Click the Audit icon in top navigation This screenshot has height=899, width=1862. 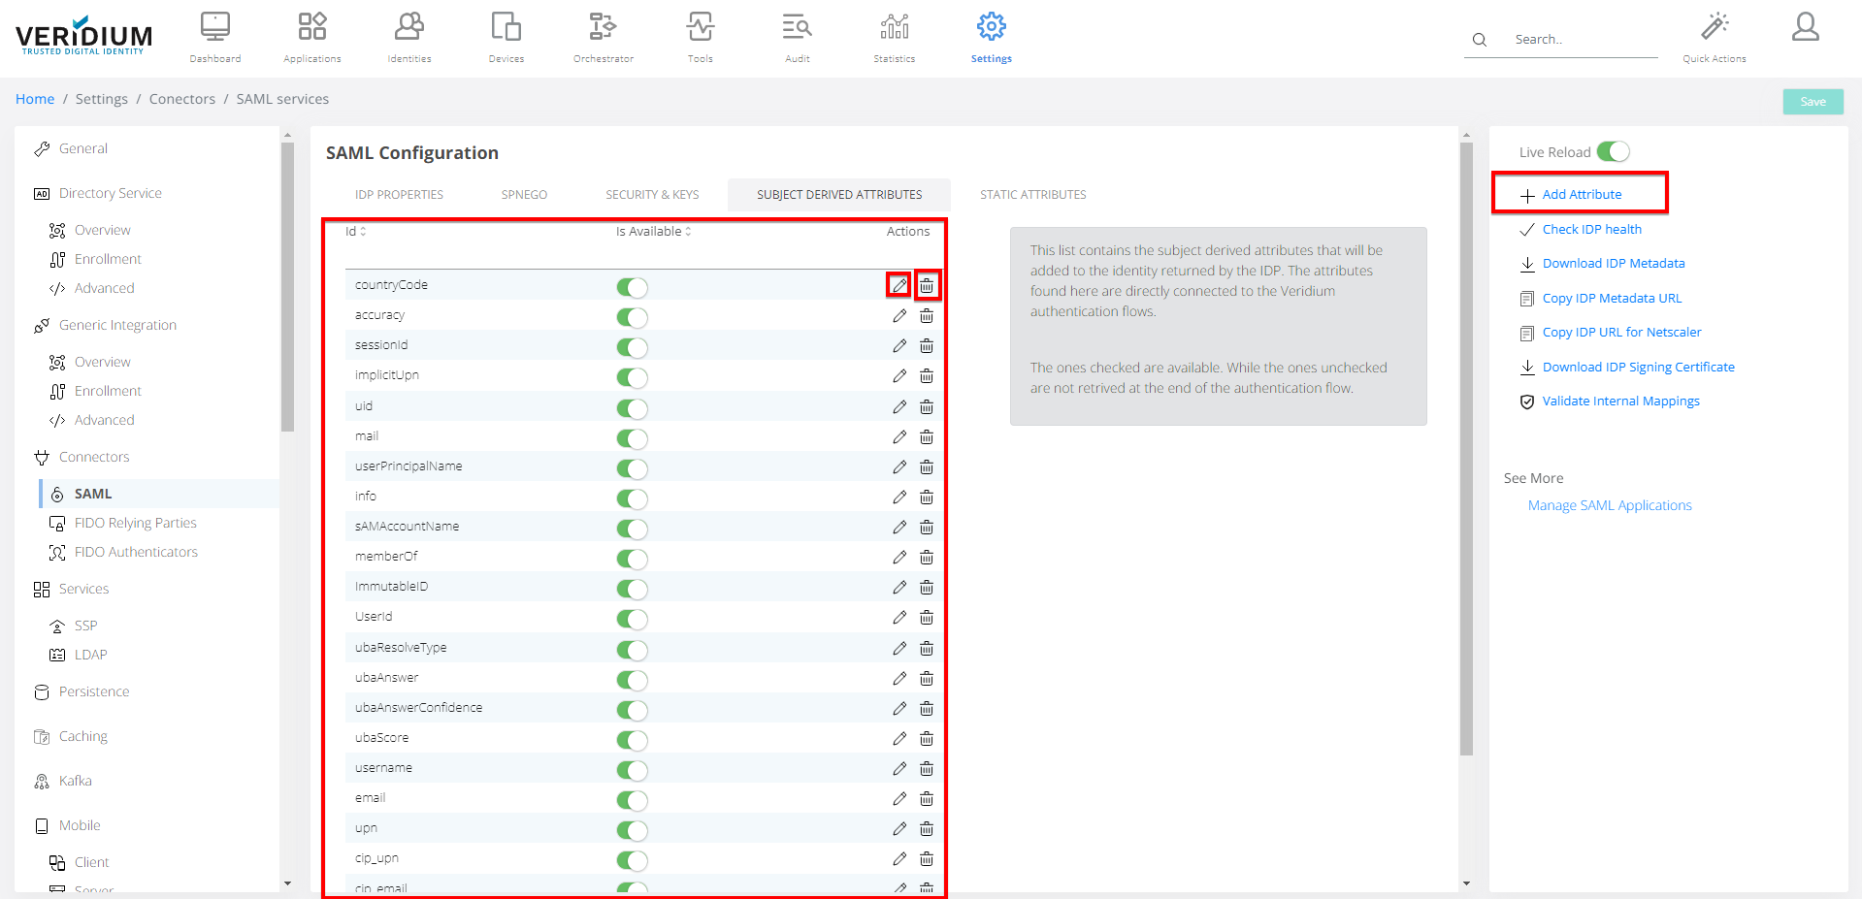coord(797,27)
